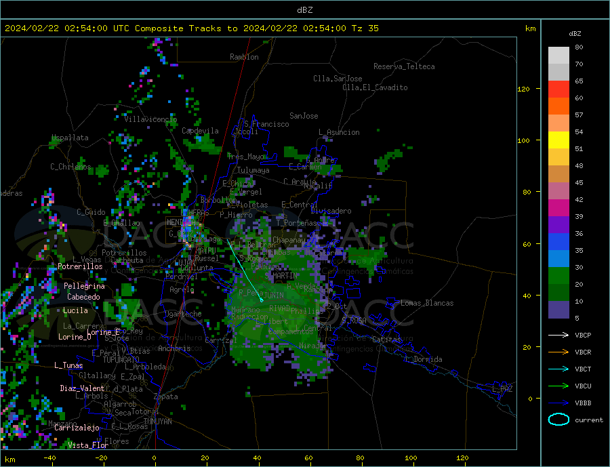Viewport: 610px width, 467px height.
Task: Click the 'km' unit label top right
Action: pyautogui.click(x=530, y=28)
